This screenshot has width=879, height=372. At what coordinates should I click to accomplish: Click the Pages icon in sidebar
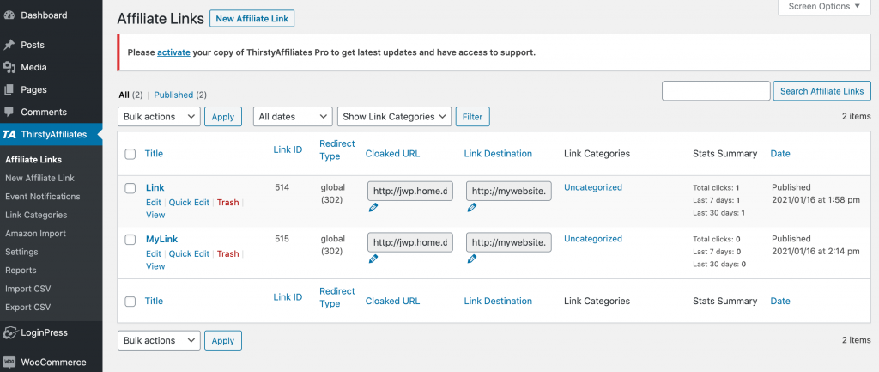point(9,89)
